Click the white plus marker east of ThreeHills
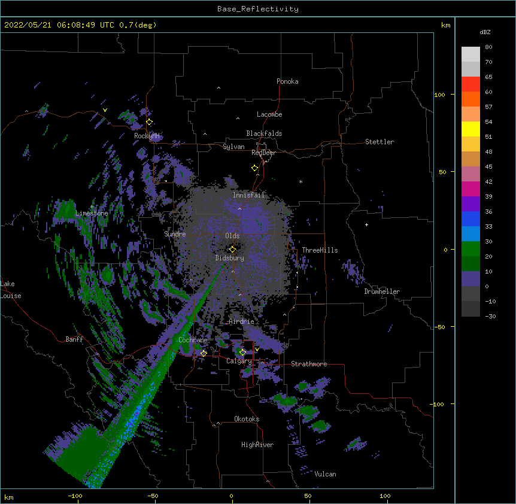The height and width of the screenshot is (504, 516). click(366, 224)
